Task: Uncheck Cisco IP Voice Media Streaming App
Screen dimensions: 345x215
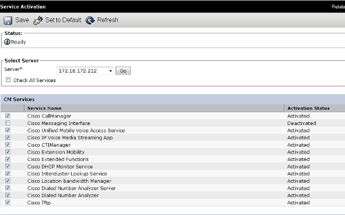Action: (8, 137)
